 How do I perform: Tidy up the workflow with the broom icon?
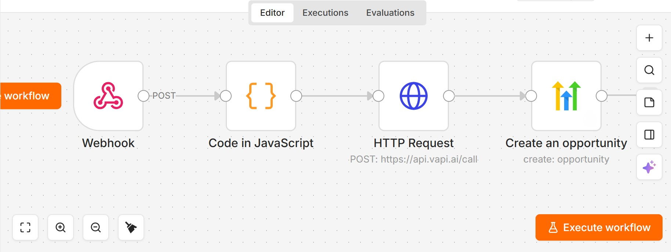pos(131,227)
